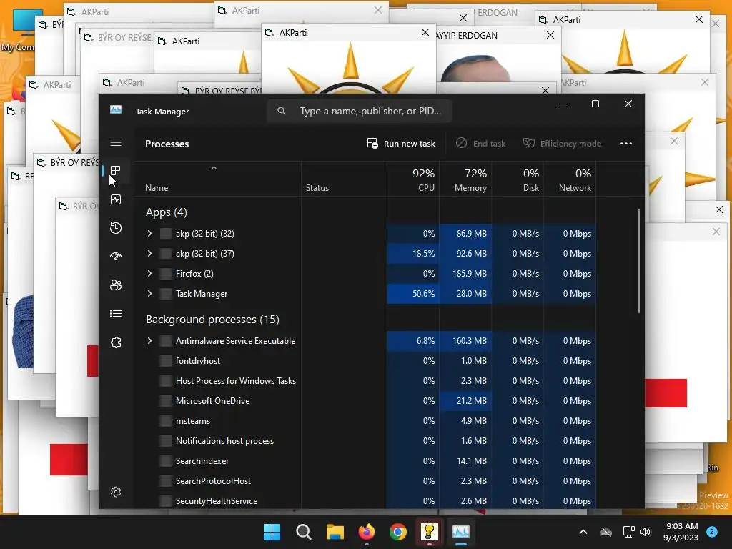732x549 pixels.
Task: Click the OneDrive cloud tray icon
Action: pyautogui.click(x=606, y=532)
